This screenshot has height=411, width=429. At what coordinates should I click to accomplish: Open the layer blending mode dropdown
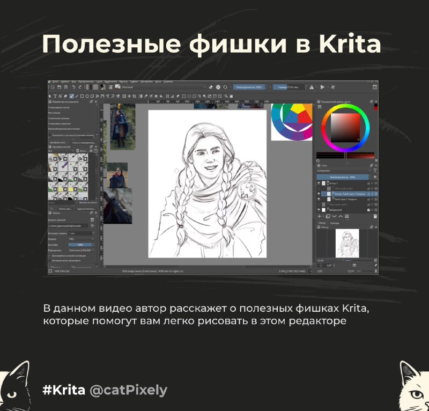pyautogui.click(x=344, y=171)
